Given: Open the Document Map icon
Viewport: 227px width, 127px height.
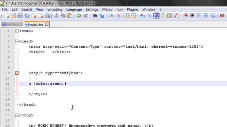Looking at the screenshot, I should [x=170, y=16].
